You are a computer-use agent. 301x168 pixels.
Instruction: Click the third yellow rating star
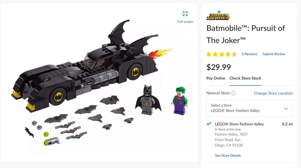pos(222,54)
